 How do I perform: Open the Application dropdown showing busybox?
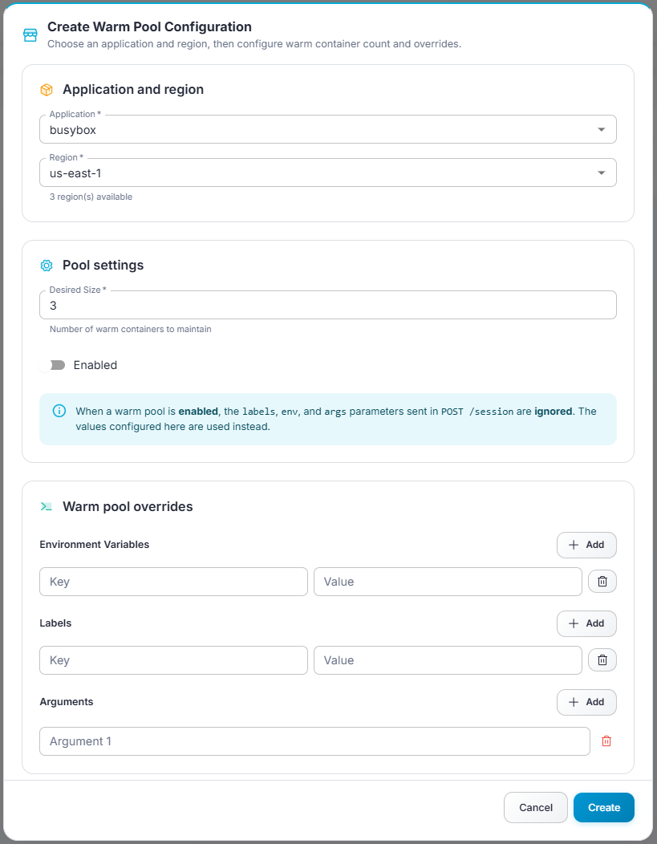[327, 128]
